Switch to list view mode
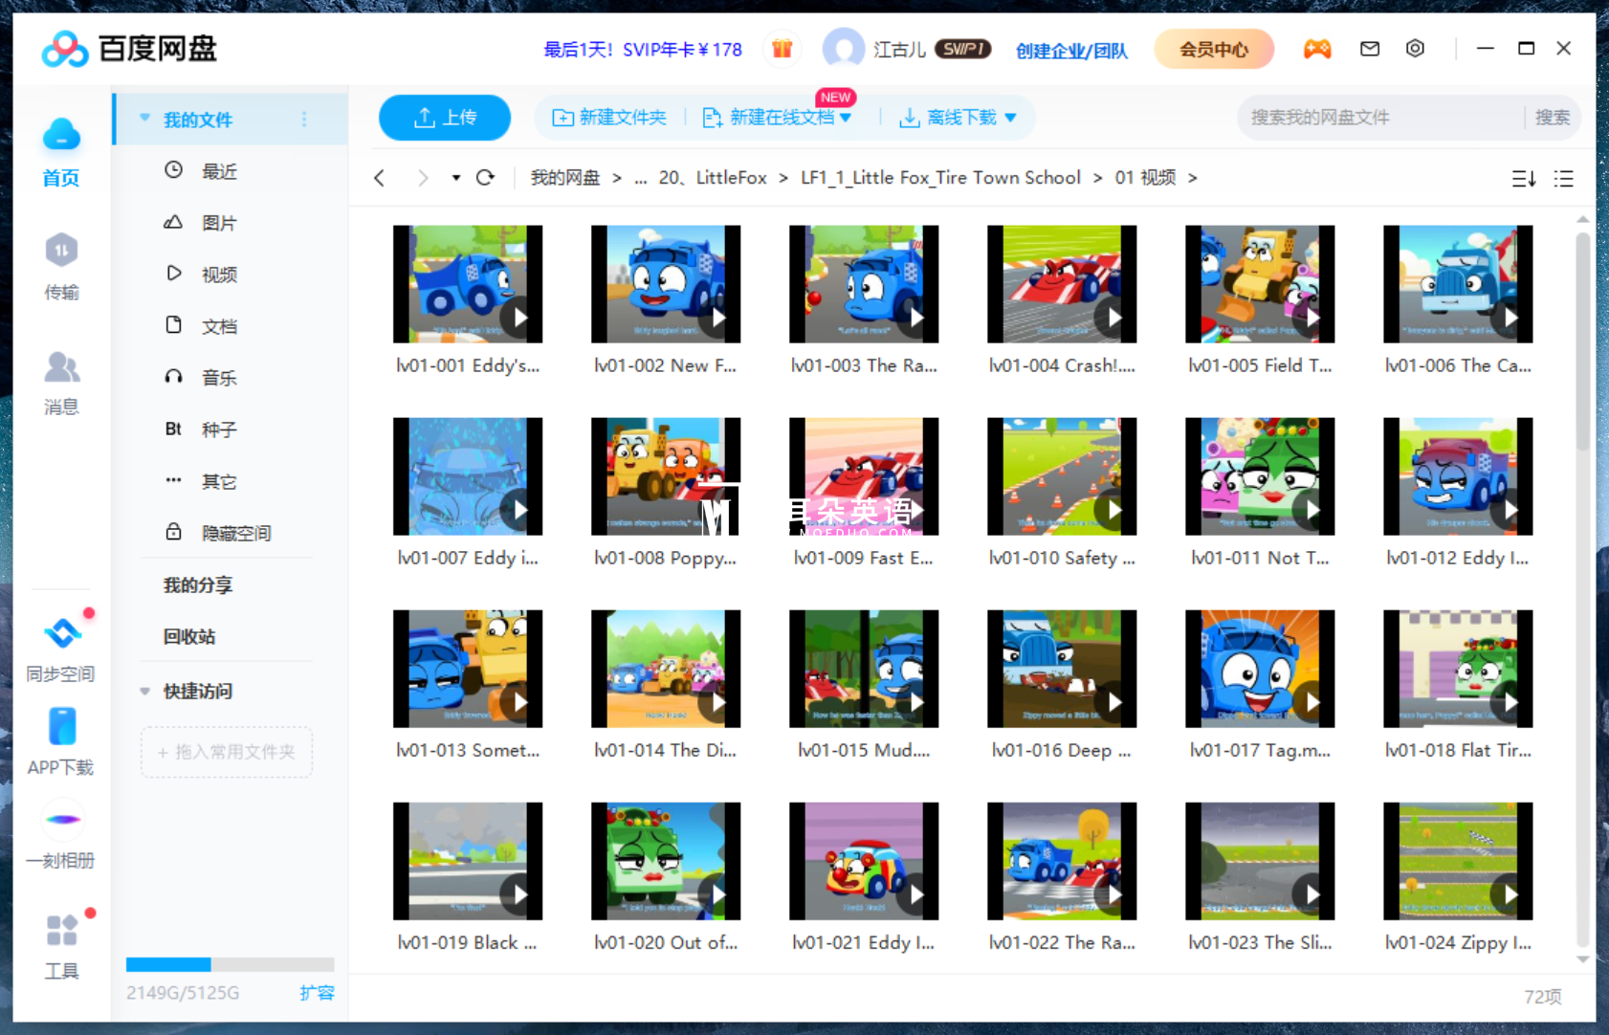1609x1035 pixels. [1563, 179]
